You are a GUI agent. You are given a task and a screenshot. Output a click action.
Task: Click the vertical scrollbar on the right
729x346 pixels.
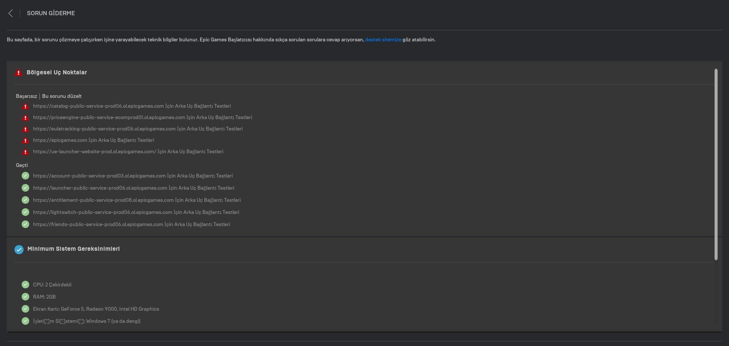tap(716, 164)
